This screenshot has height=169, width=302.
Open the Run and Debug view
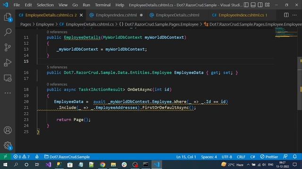pyautogui.click(x=8, y=62)
